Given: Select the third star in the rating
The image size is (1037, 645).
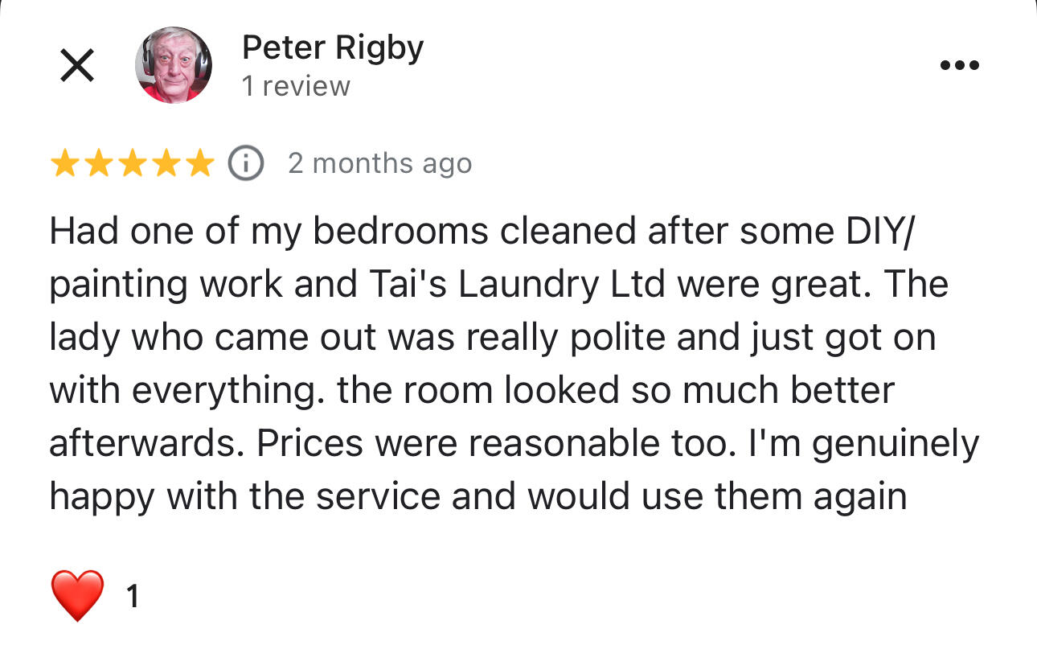Looking at the screenshot, I should pos(132,162).
